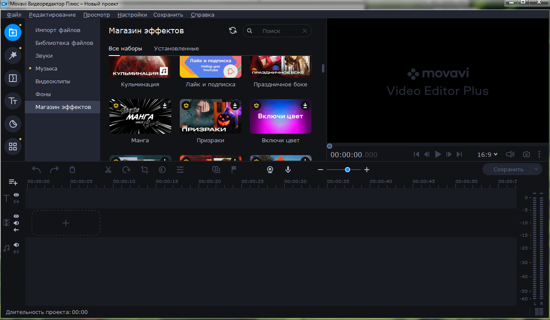The width and height of the screenshot is (550, 320).
Task: Click the download icon on Призраки pack
Action: click(x=235, y=105)
